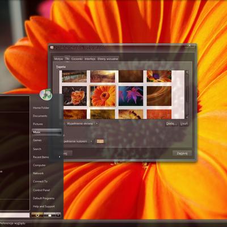This screenshot has width=227, height=227.
Task: Open Computer from the start menu
Action: pyautogui.click(x=39, y=165)
